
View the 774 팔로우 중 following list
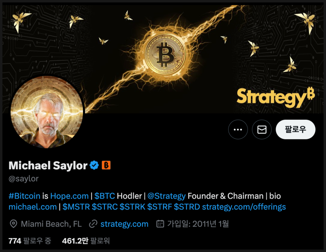coord(30,241)
